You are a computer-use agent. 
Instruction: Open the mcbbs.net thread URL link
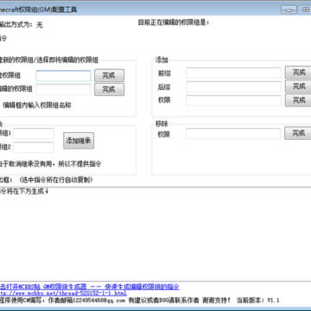pos(63,293)
